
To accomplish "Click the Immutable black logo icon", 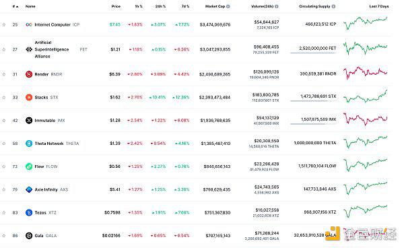I will tap(29, 121).
